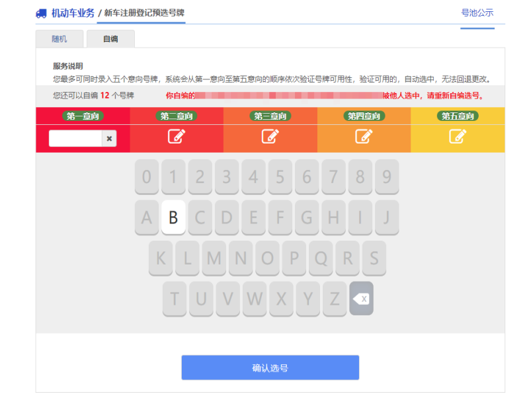
Task: Tap keyboard key 8
Action: tap(360, 177)
